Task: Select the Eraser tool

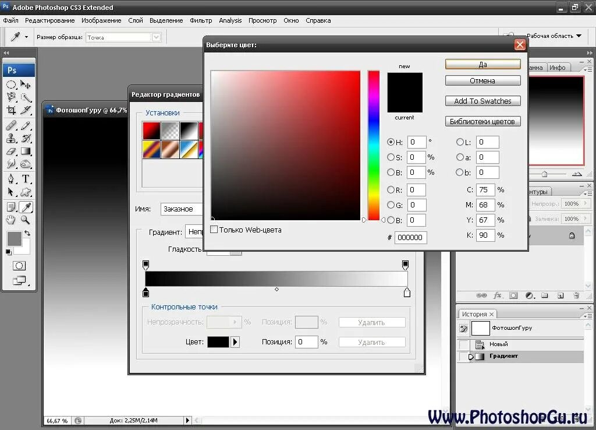Action: pos(11,151)
